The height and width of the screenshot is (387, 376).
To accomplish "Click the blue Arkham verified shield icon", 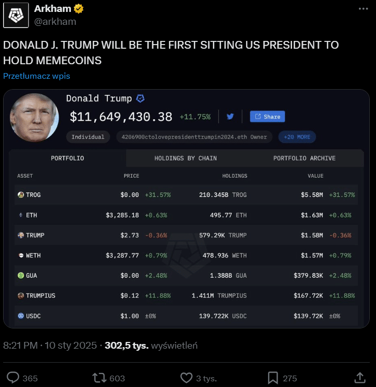I will (x=140, y=98).
